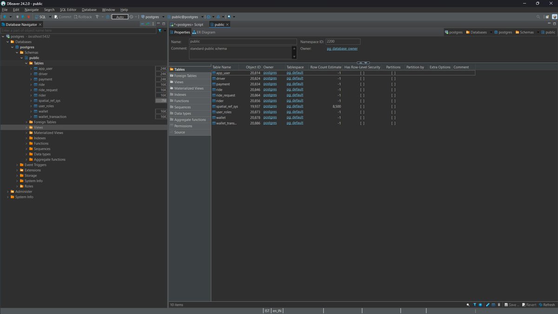Click the Rollback toolbar button

pos(83,17)
